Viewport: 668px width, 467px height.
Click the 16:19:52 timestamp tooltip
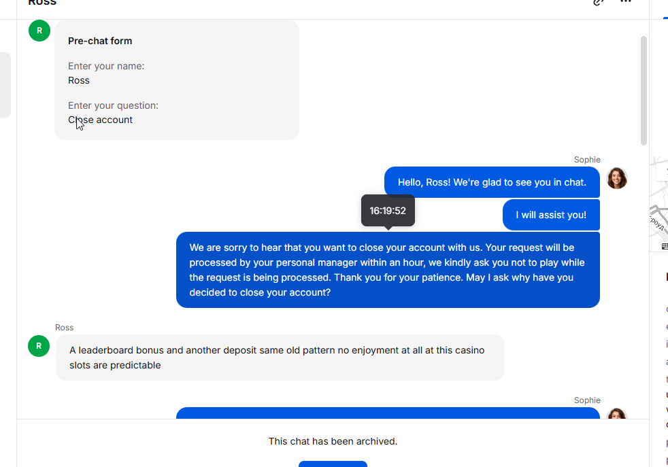click(388, 211)
